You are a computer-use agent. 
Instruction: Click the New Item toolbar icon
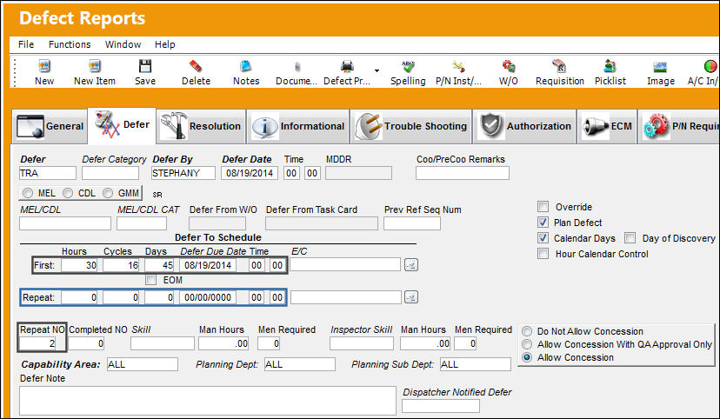(x=95, y=66)
